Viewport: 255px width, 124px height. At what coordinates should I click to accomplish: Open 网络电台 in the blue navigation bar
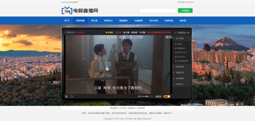[108, 21]
